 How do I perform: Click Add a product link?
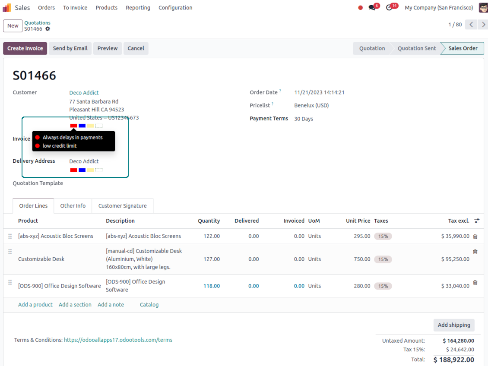click(x=35, y=305)
